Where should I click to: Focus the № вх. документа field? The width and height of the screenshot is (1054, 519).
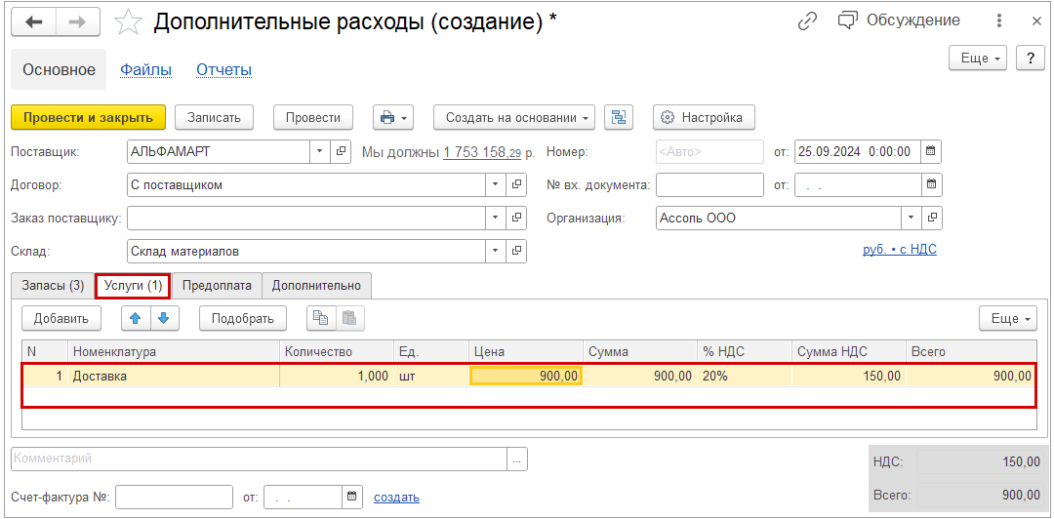pyautogui.click(x=709, y=185)
